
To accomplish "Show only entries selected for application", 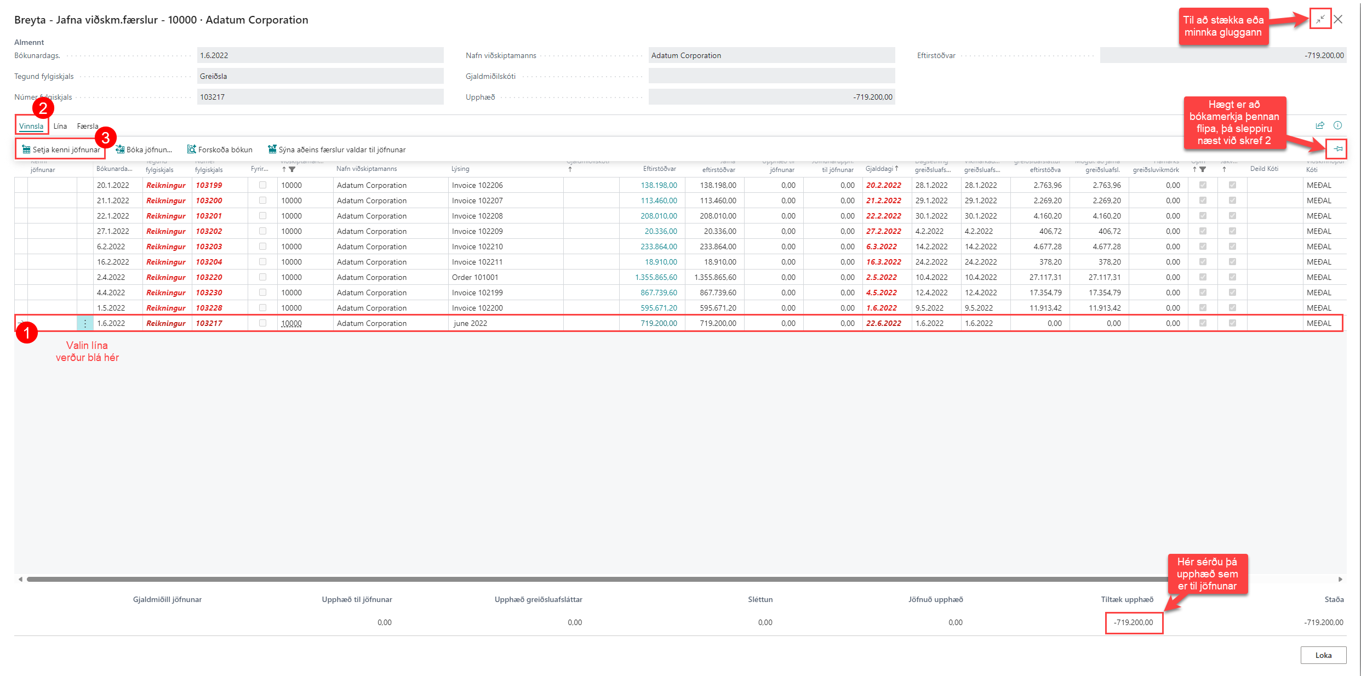I will pos(336,150).
